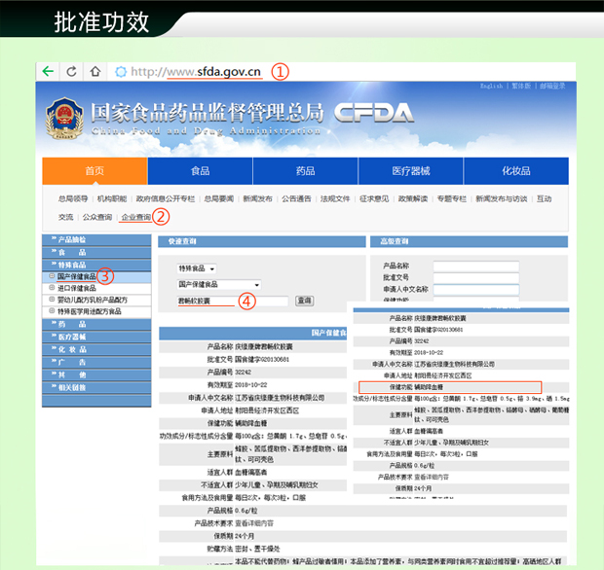Expand plus icon beside 进口保健食品
Screen dimensions: 604x570
pos(52,287)
